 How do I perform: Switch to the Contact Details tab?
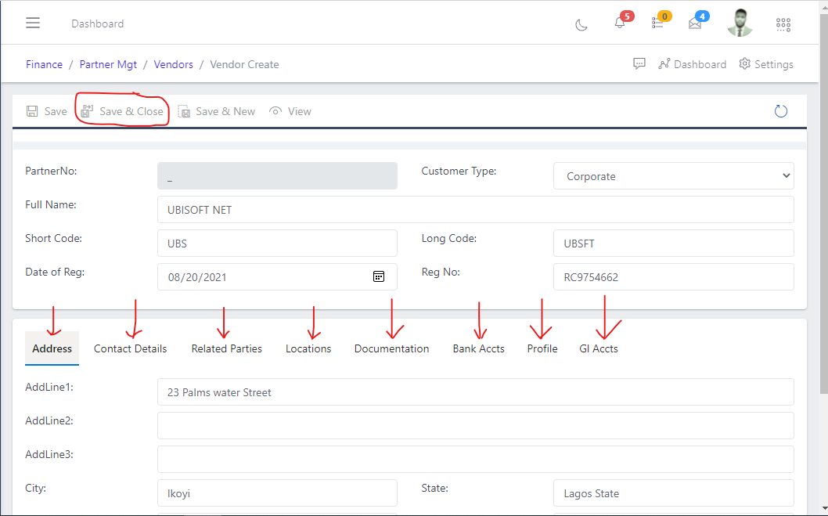tap(129, 348)
